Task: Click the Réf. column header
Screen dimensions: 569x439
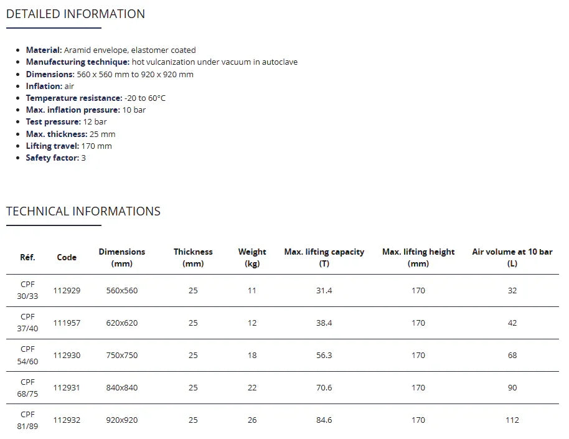Action: (27, 257)
